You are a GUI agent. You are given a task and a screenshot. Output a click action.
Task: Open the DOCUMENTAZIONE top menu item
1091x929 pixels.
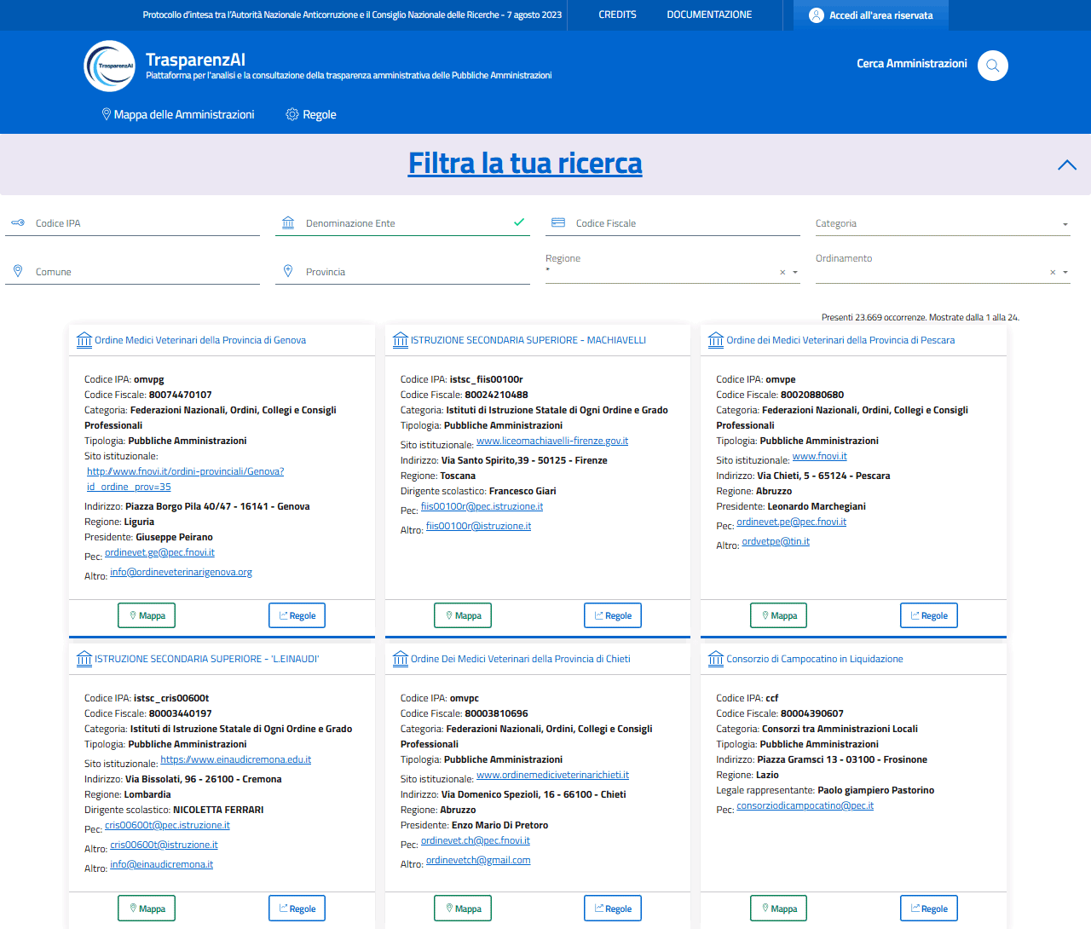point(709,14)
